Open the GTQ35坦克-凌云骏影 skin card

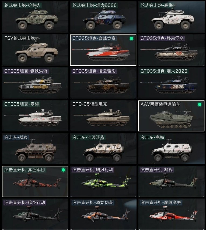[x=103, y=83]
